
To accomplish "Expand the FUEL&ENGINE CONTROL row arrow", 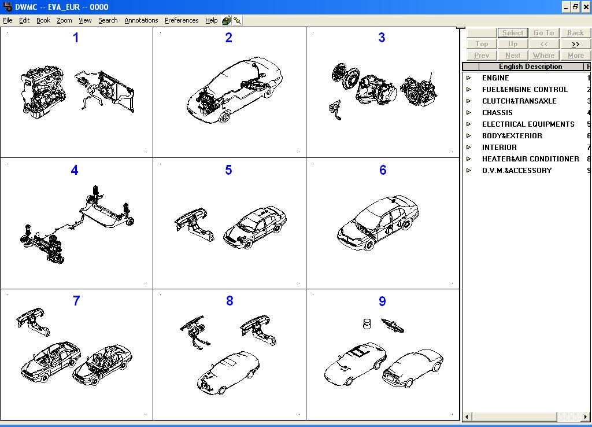I will (469, 90).
